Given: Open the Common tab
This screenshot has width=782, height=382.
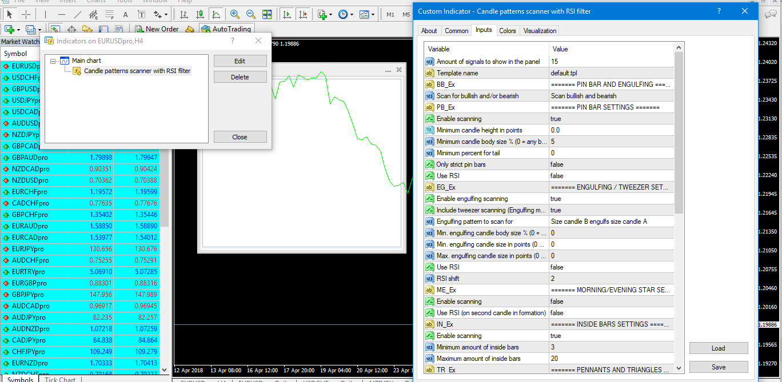Looking at the screenshot, I should 457,31.
